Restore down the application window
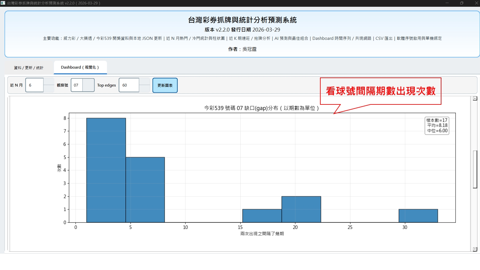Image resolution: width=480 pixels, height=270 pixels. pos(461,3)
